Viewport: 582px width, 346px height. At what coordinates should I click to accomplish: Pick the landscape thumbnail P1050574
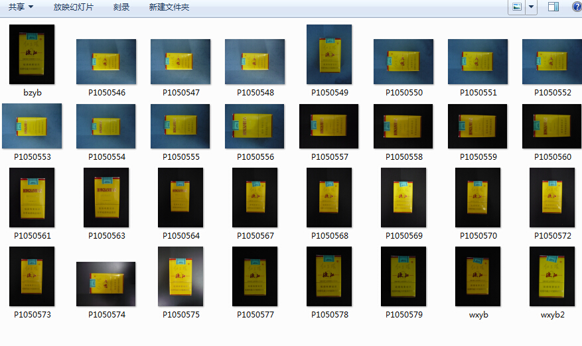106,284
